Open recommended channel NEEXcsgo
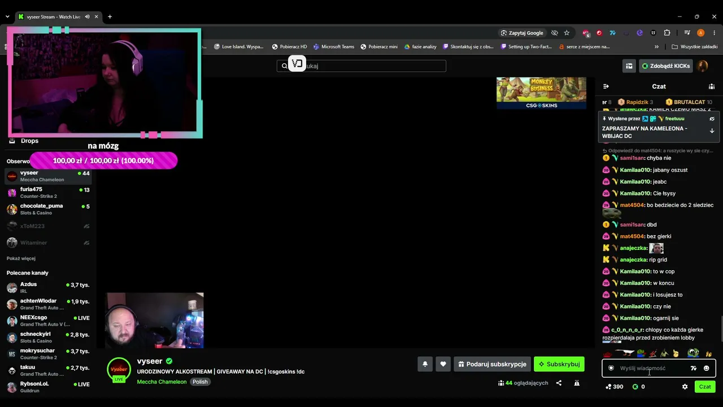This screenshot has height=407, width=723. tap(48, 321)
